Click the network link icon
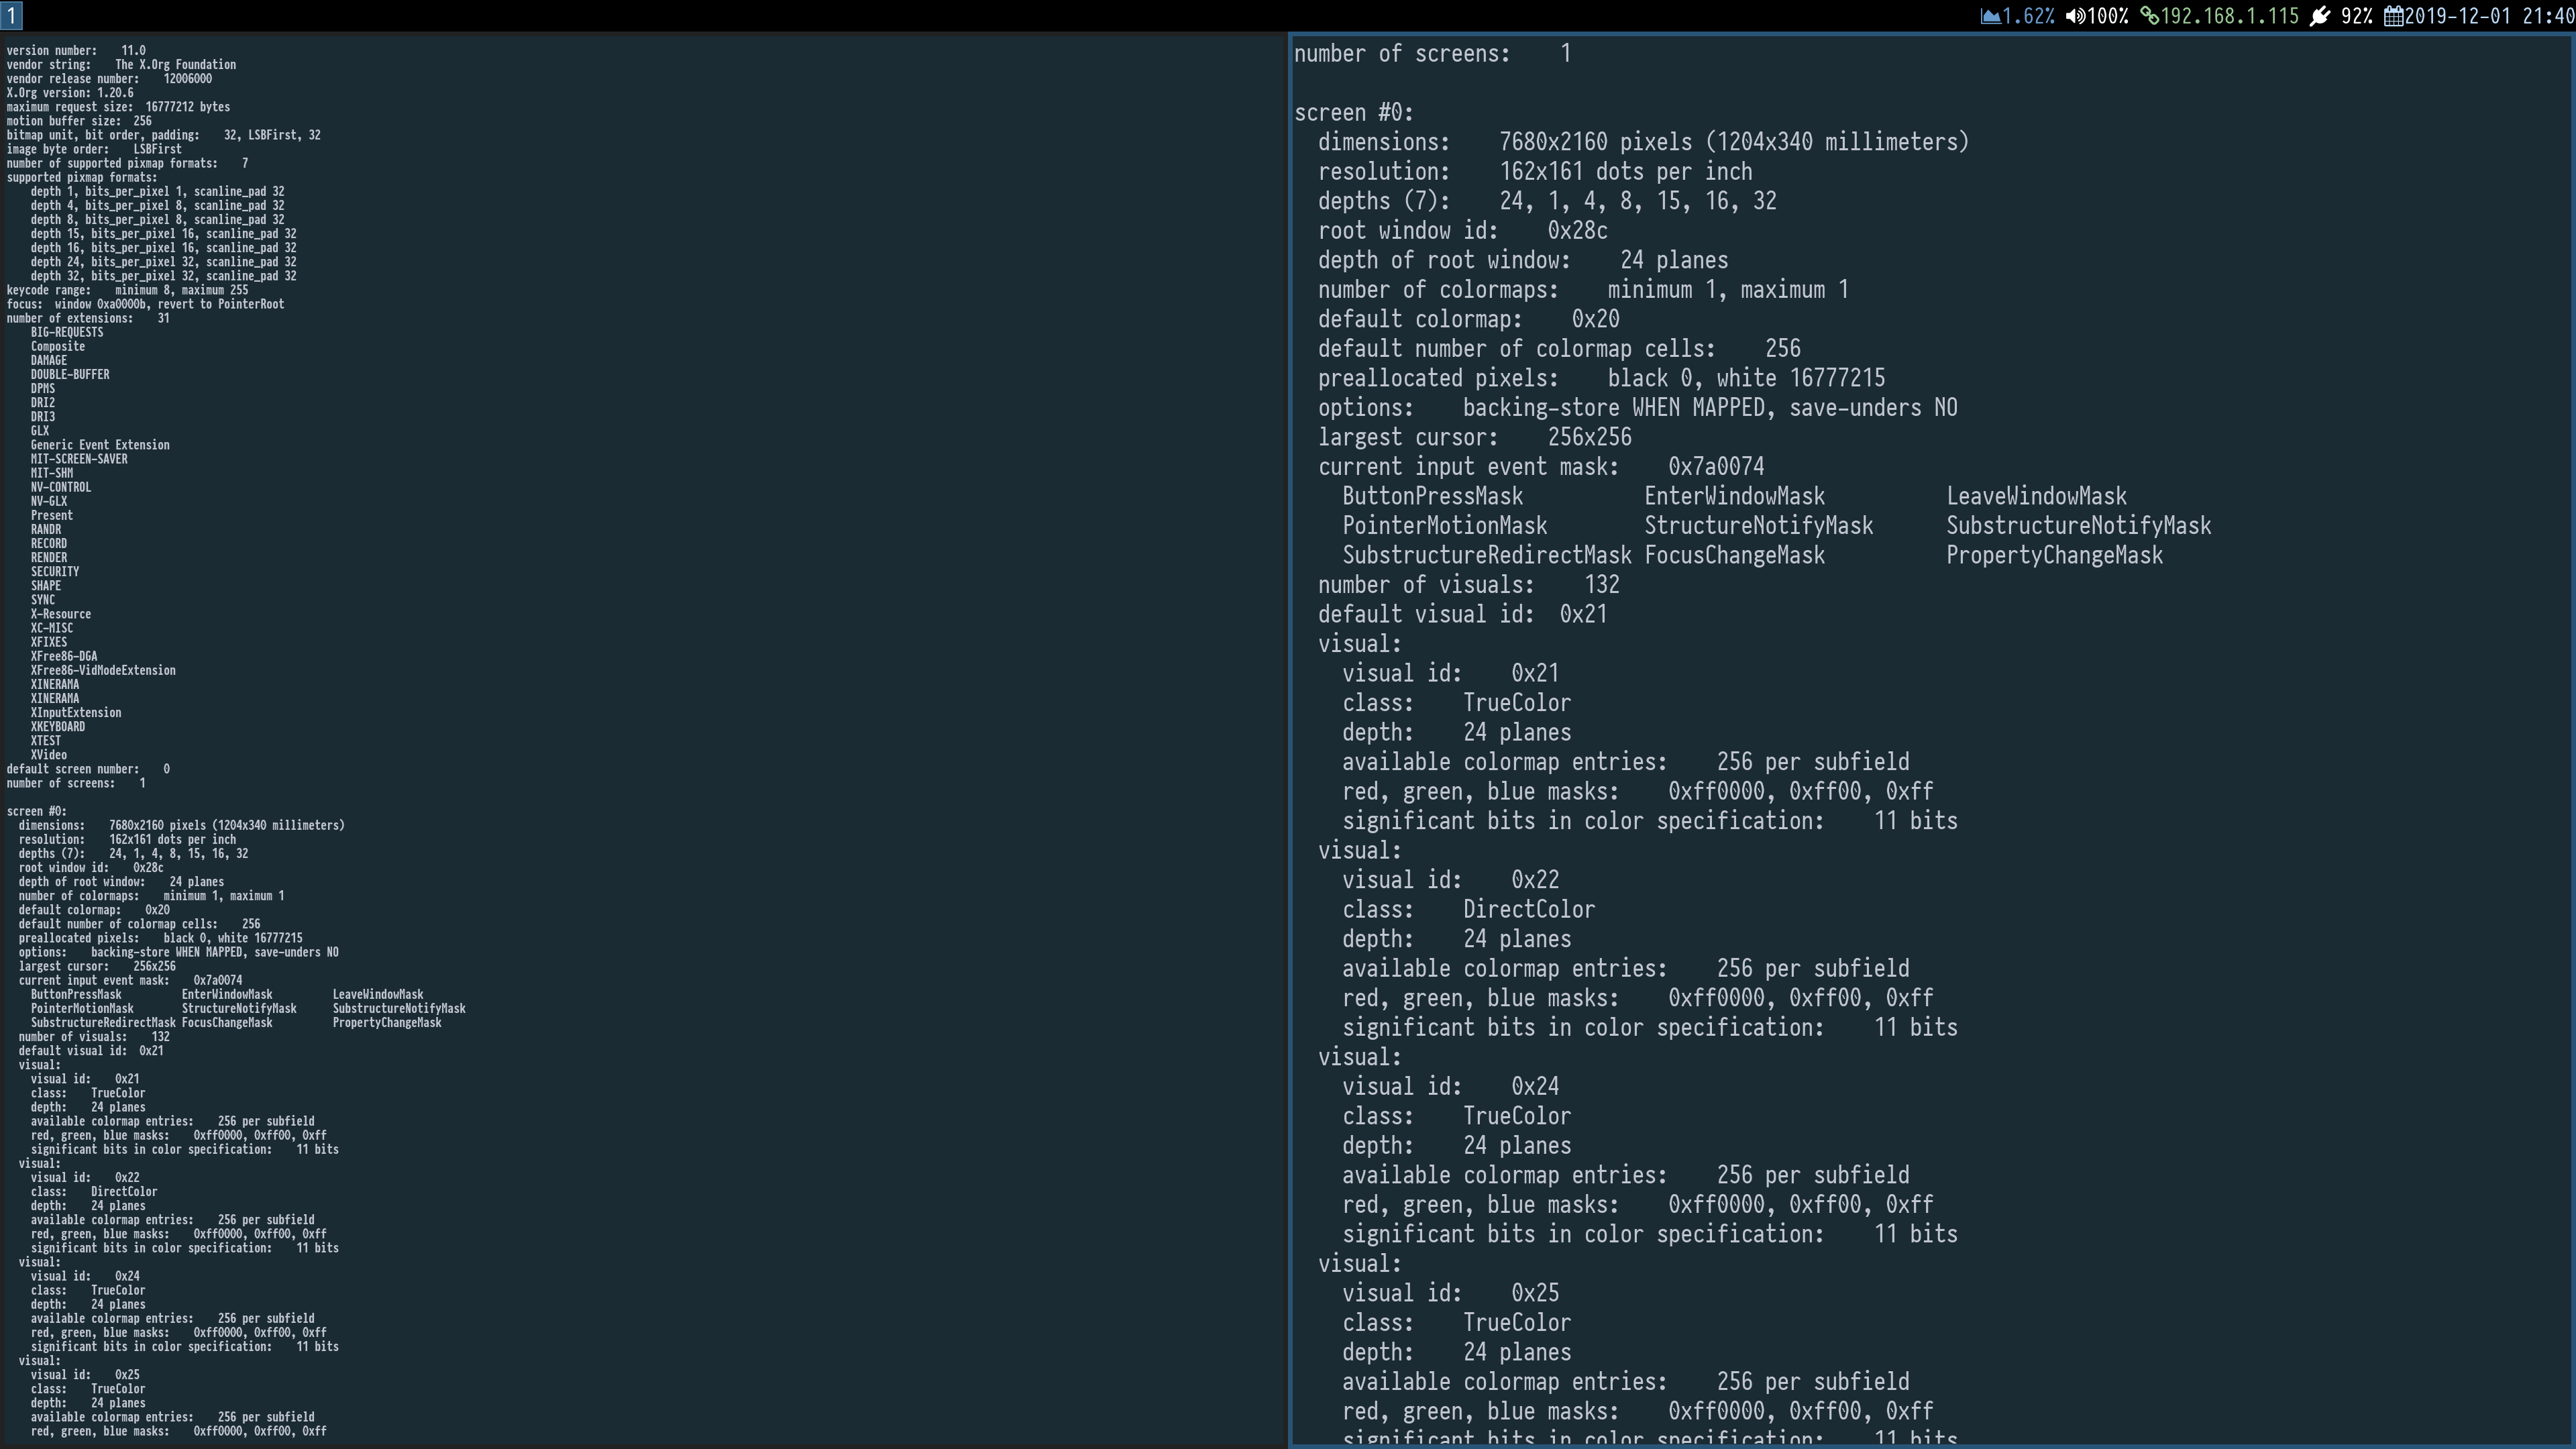Image resolution: width=2576 pixels, height=1449 pixels. 2149,16
